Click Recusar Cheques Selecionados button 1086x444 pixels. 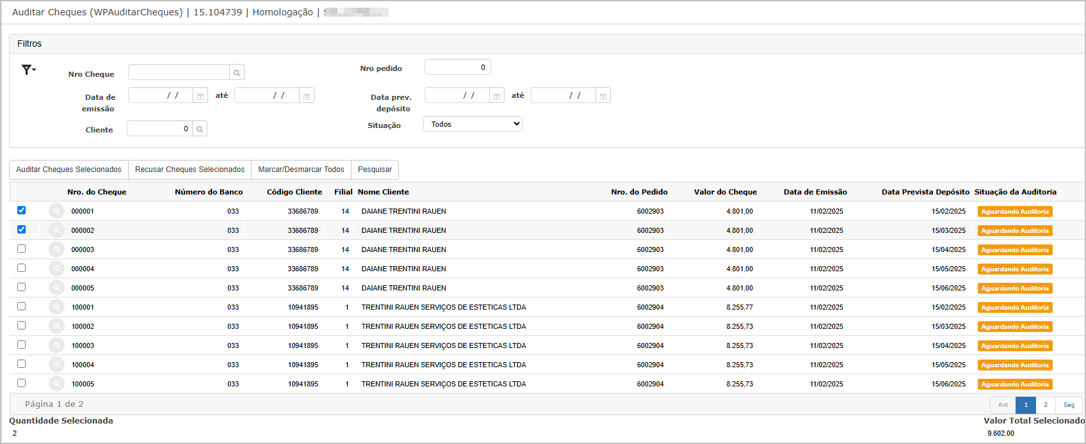[190, 170]
